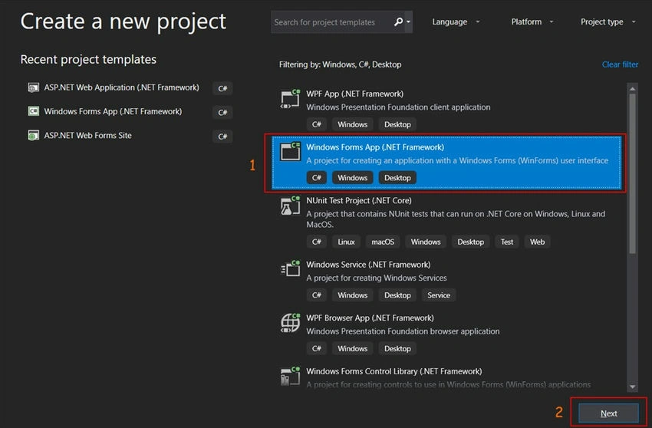Screen dimensions: 652x428
Task: Click C# tag beside ASP.NET Web Forms Site
Action: click(222, 137)
